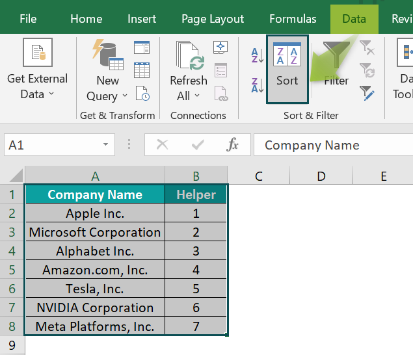Viewport: 413px width, 355px height.
Task: Click the Recent Sources icon
Action: coord(142,93)
